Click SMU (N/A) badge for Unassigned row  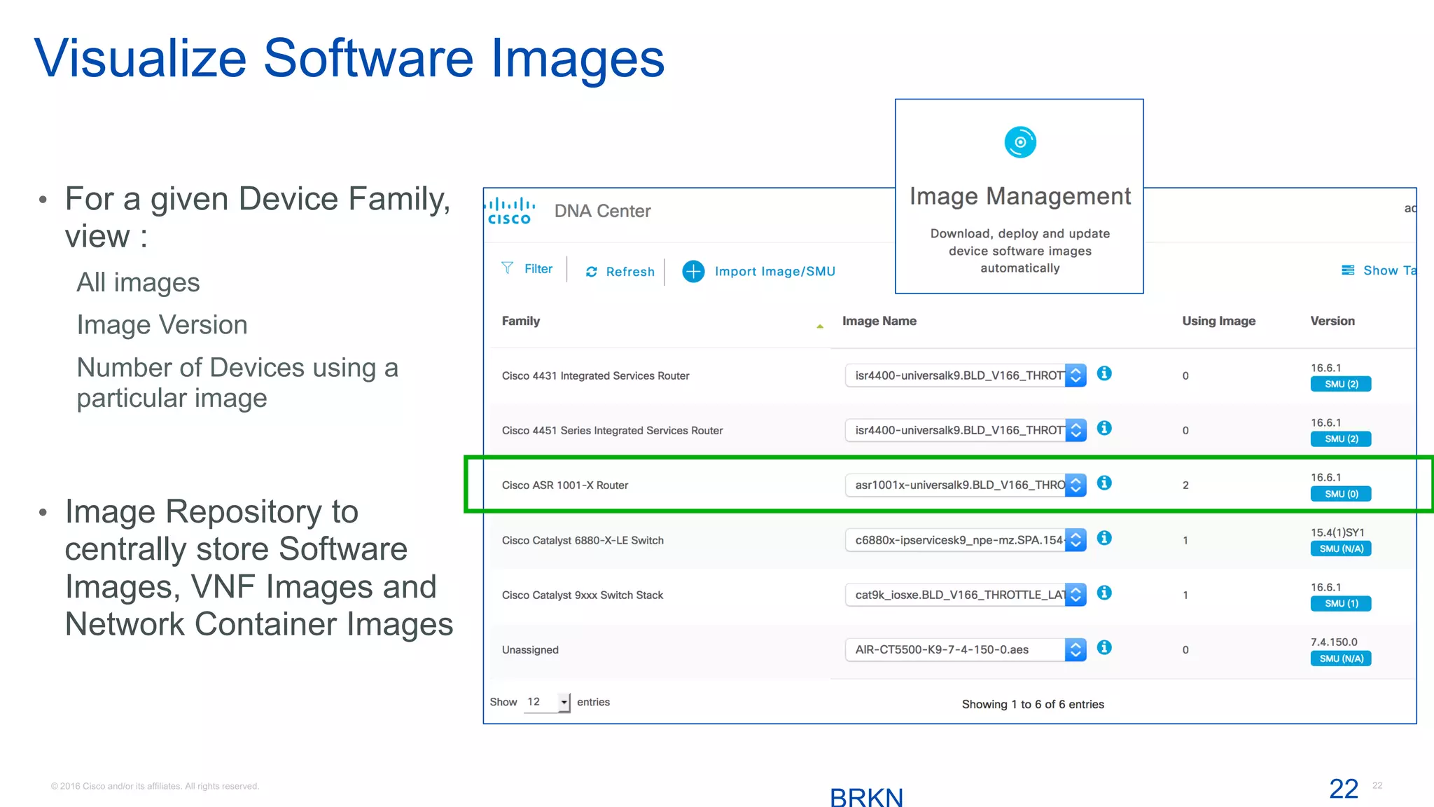(1341, 658)
